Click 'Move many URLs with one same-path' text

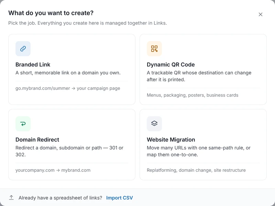coord(199,151)
